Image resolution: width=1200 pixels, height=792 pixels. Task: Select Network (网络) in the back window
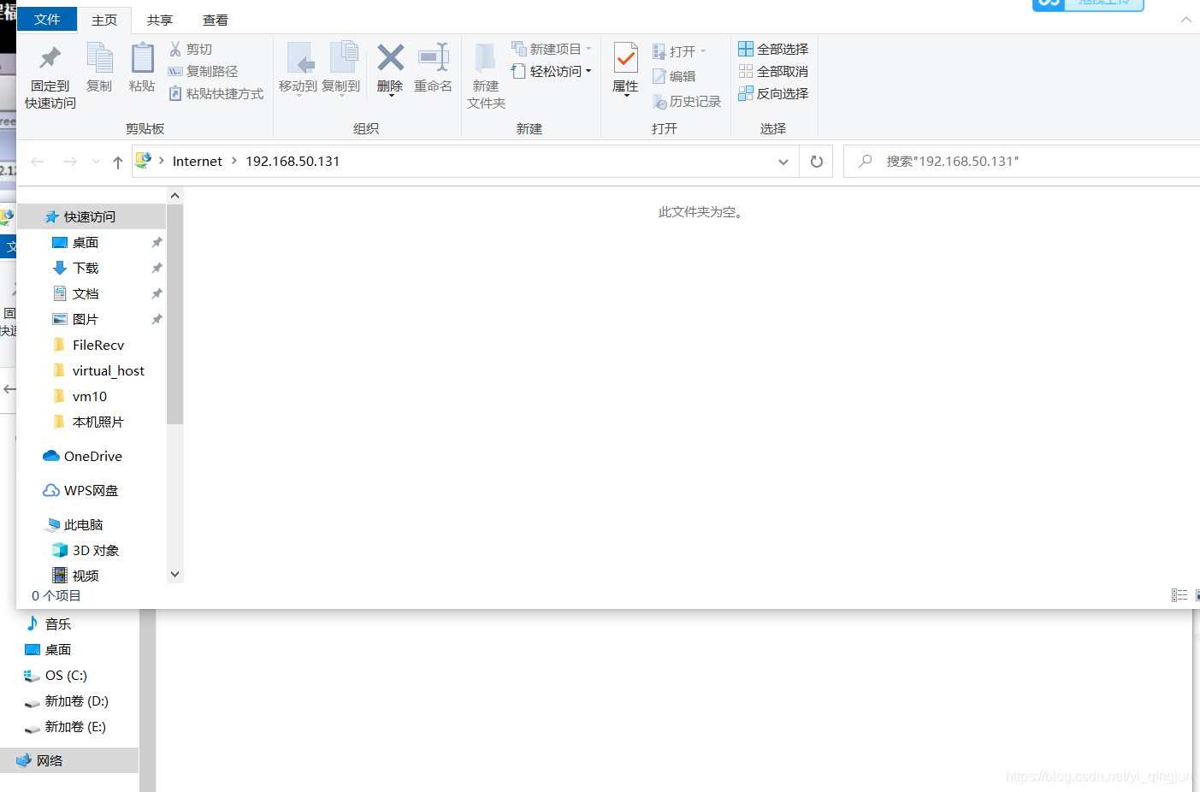pos(69,760)
